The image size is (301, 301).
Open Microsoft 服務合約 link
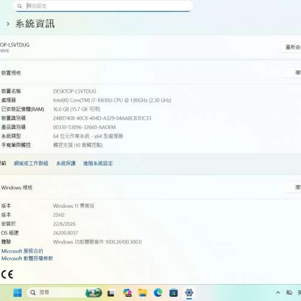22,251
